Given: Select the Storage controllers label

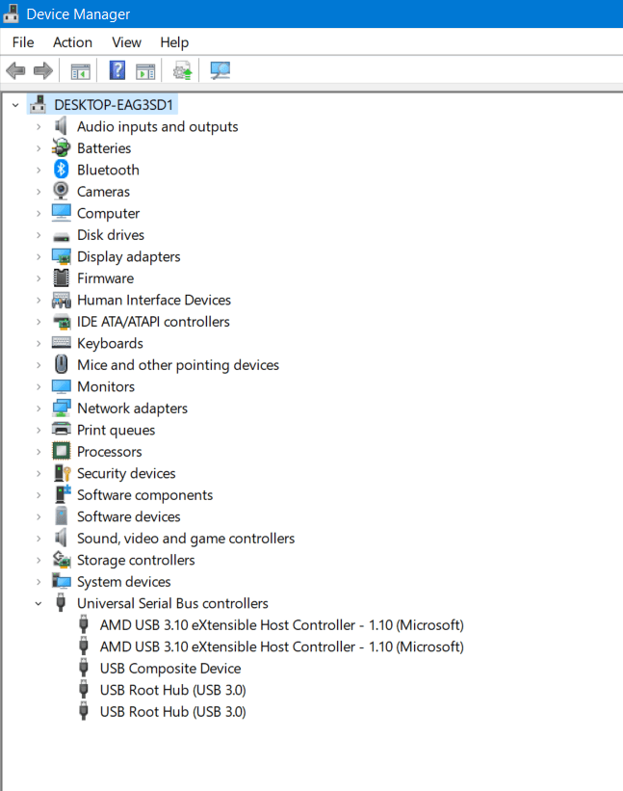Looking at the screenshot, I should click(x=136, y=560).
